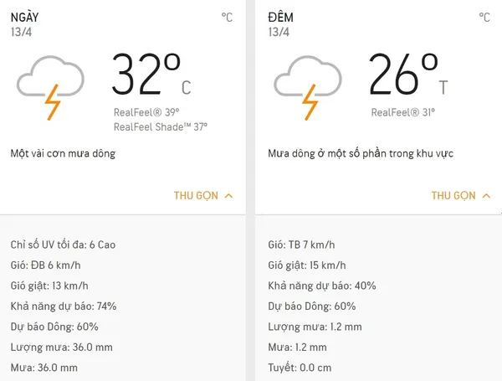The height and width of the screenshot is (381, 502).
Task: Click the daytime RealFeel 39° text
Action: click(146, 112)
